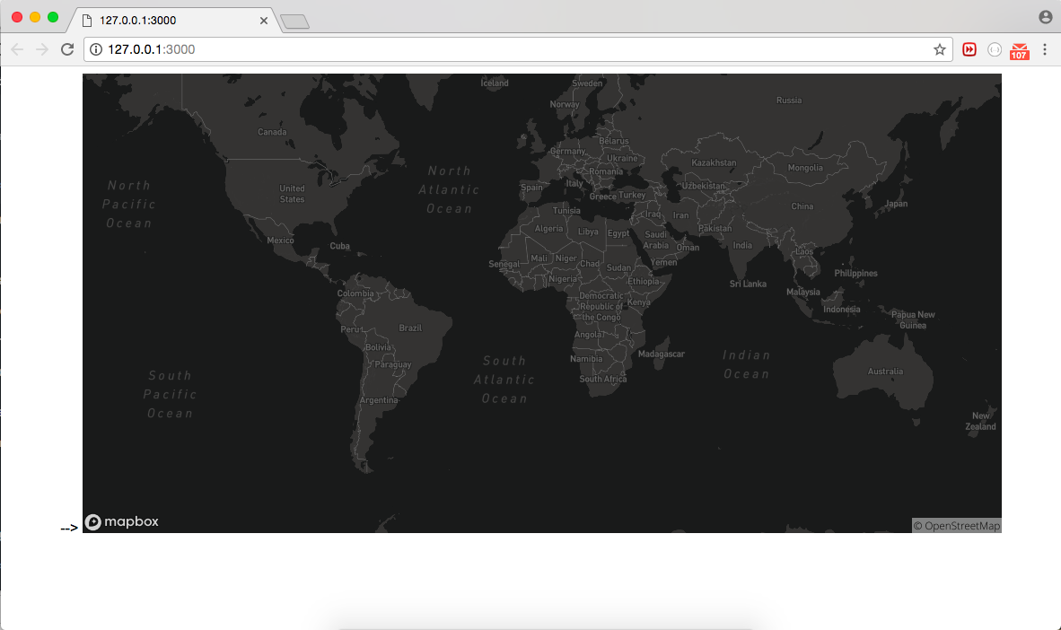Open the red fast-forward extension icon
The image size is (1061, 630).
coord(969,49)
